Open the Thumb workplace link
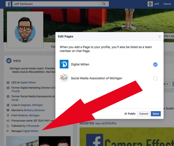 pos(16,91)
